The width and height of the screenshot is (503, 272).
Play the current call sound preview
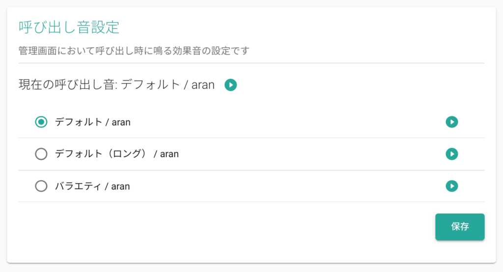pyautogui.click(x=230, y=85)
